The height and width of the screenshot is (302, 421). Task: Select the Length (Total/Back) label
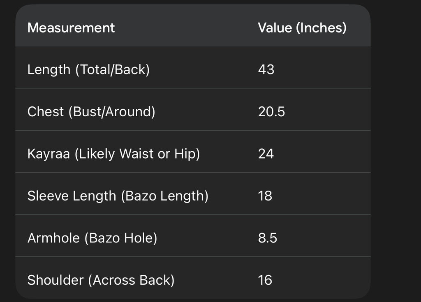click(x=88, y=69)
